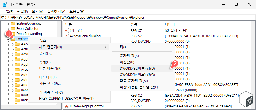Select the AAM folder icon in tree

coord(17,44)
